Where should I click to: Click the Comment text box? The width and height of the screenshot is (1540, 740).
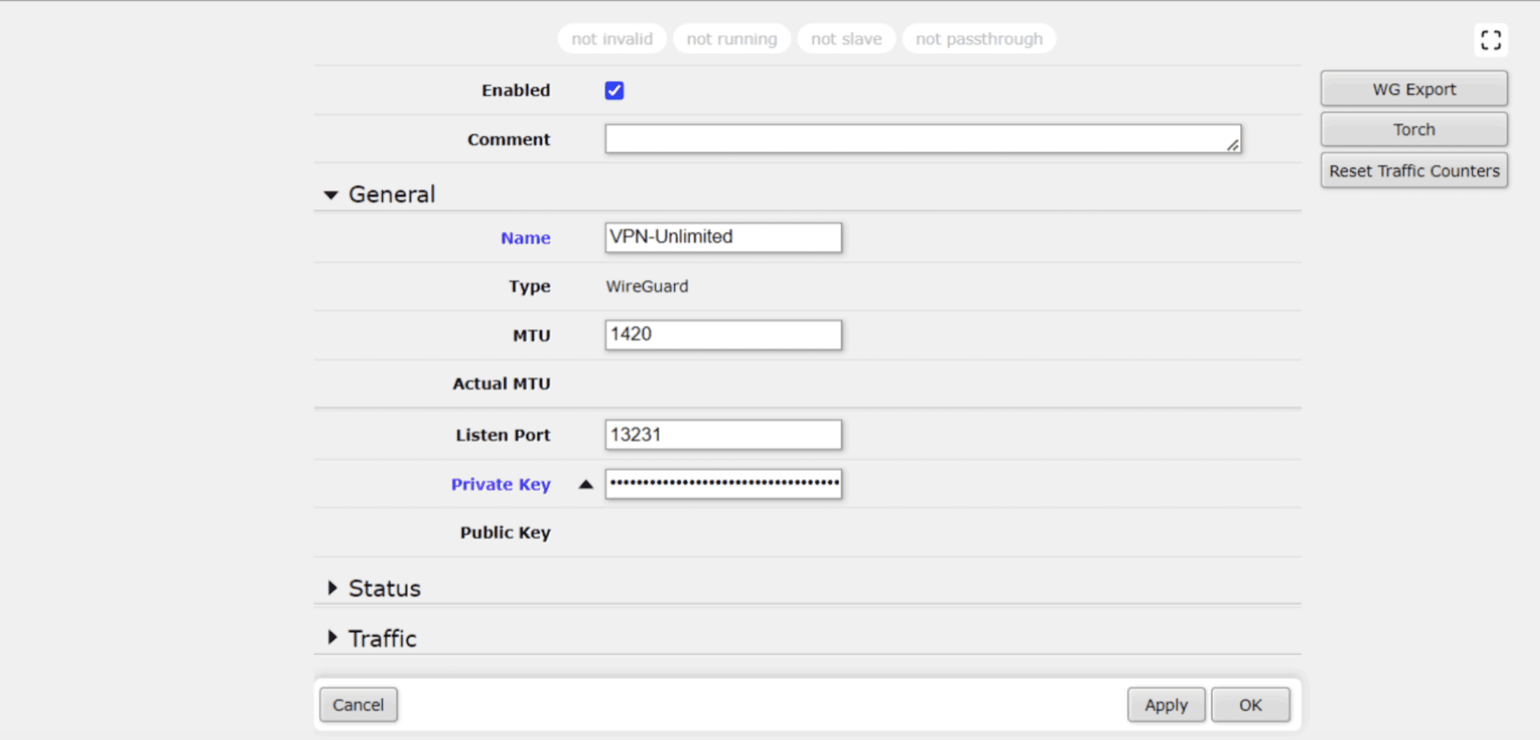pos(922,139)
